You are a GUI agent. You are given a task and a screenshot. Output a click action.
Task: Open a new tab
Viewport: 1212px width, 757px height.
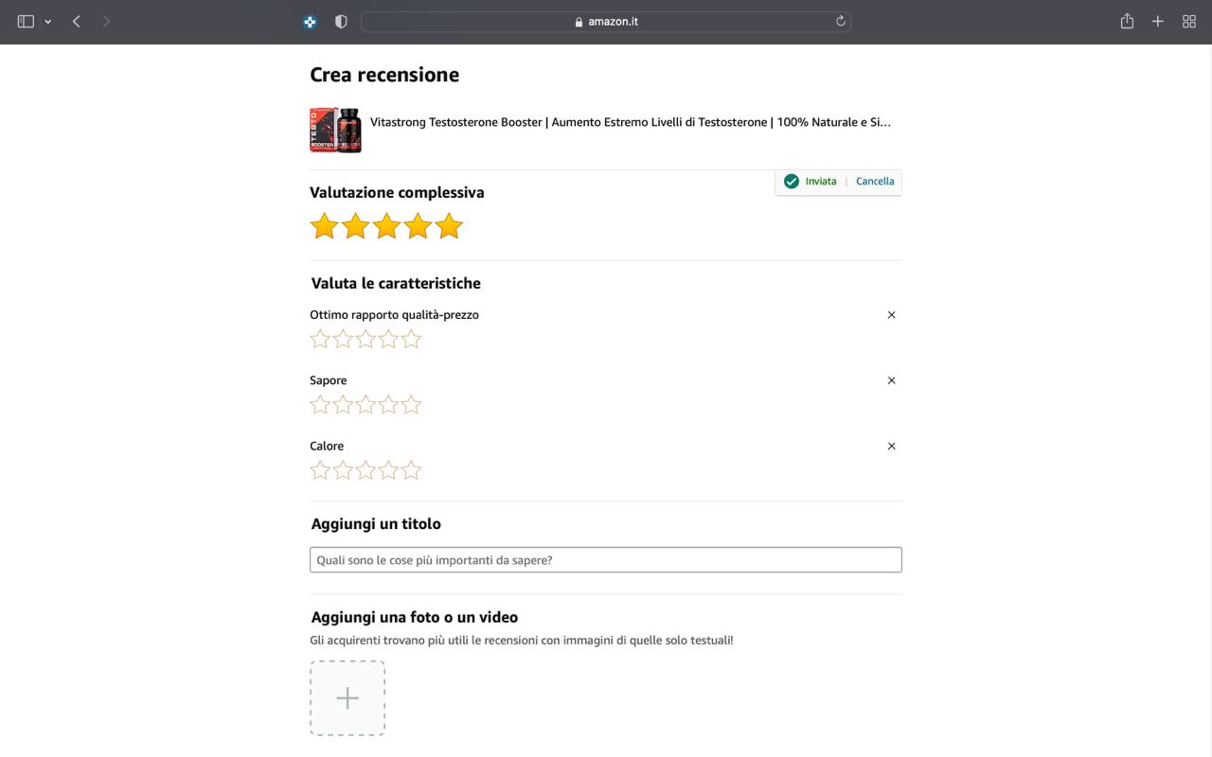(1157, 22)
